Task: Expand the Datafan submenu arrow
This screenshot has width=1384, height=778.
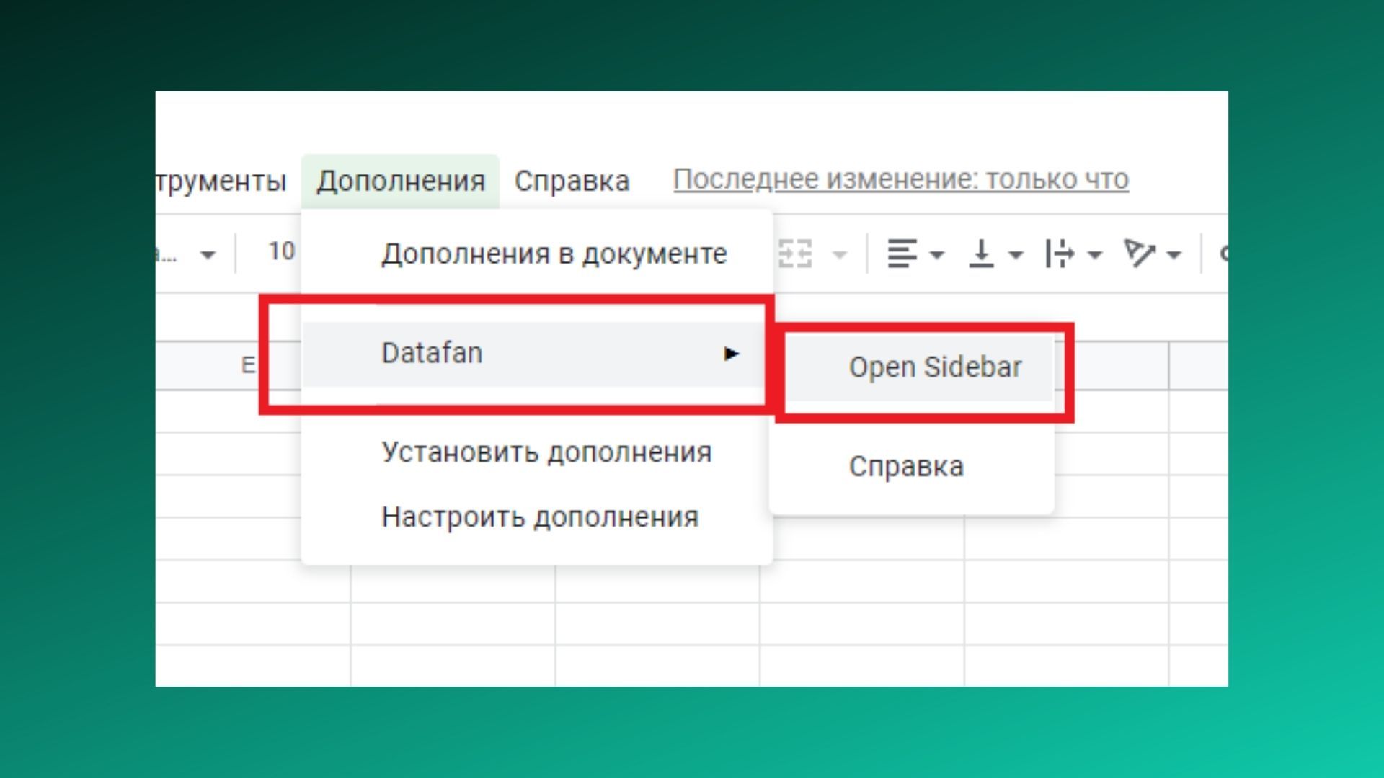Action: pos(731,354)
